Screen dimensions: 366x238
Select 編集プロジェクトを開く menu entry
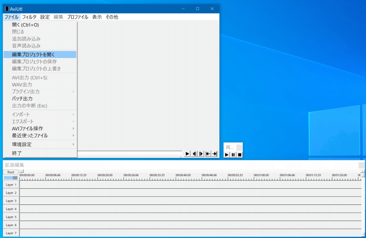tap(40, 54)
